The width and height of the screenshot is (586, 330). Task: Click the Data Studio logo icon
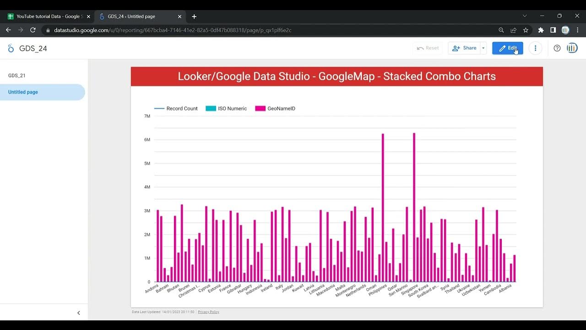pyautogui.click(x=11, y=48)
